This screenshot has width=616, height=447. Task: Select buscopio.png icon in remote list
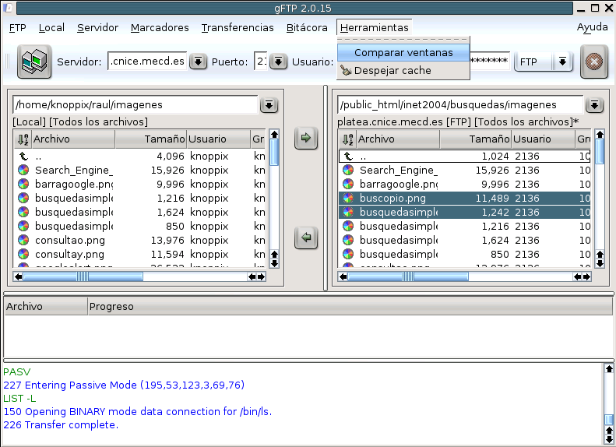349,199
